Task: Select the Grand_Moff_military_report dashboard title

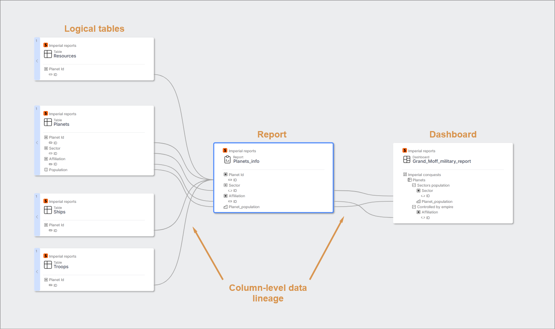Action: (442, 161)
